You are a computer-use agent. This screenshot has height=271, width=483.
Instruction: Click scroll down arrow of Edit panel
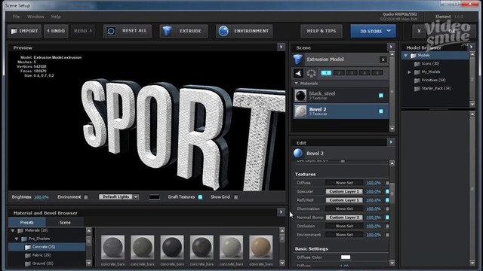click(392, 263)
